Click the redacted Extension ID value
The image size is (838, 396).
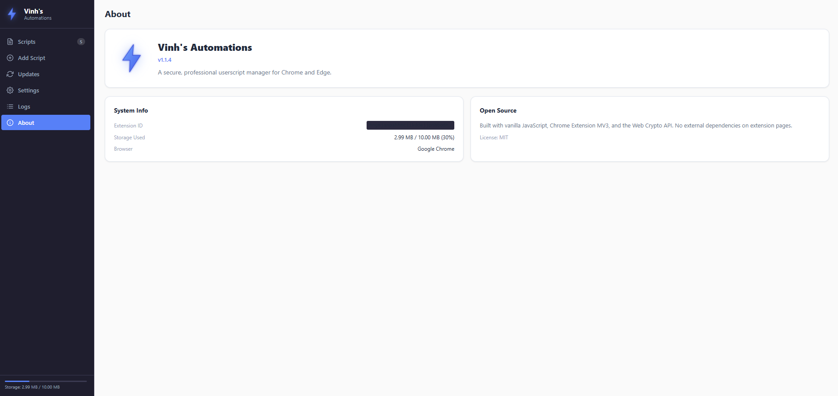pyautogui.click(x=410, y=125)
